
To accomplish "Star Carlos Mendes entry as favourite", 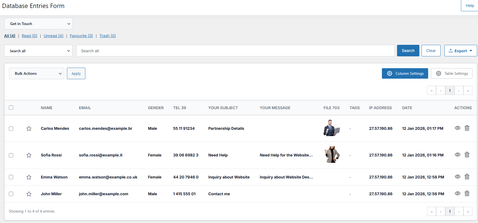I will click(29, 128).
